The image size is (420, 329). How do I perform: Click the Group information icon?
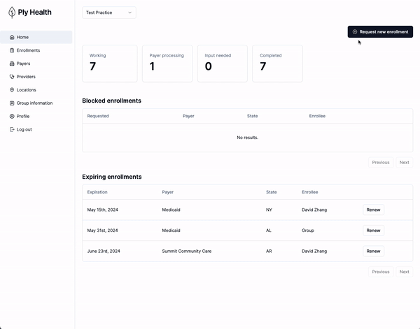pos(12,103)
